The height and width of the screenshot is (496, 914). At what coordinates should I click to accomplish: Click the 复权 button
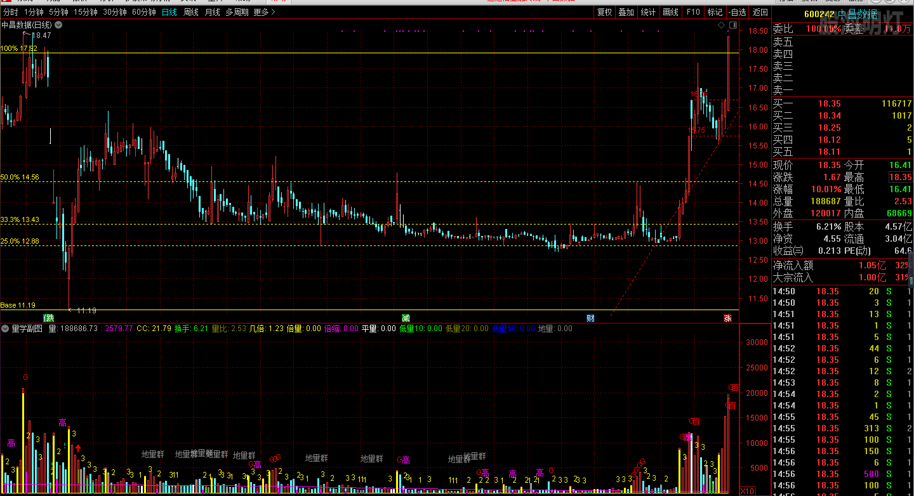point(605,12)
